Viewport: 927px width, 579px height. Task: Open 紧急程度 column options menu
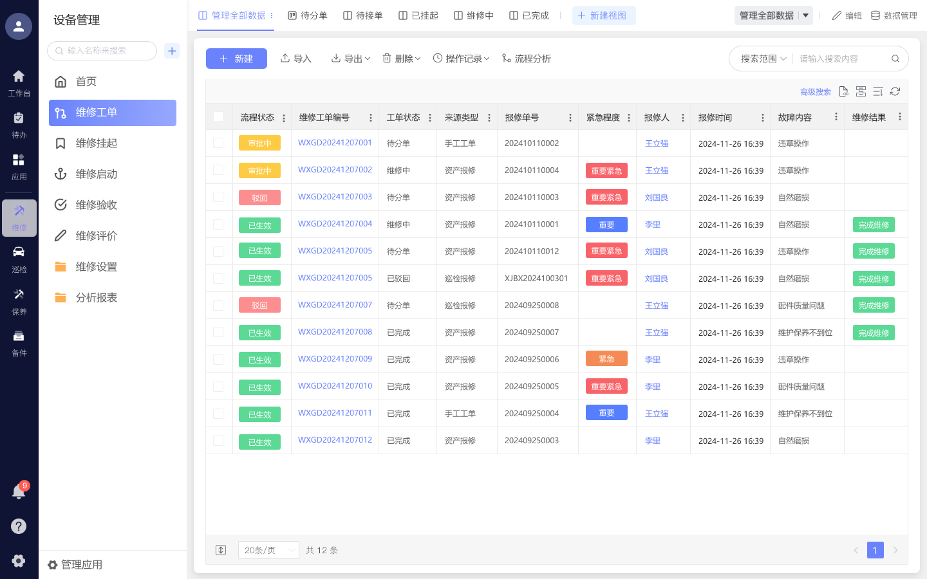[629, 118]
